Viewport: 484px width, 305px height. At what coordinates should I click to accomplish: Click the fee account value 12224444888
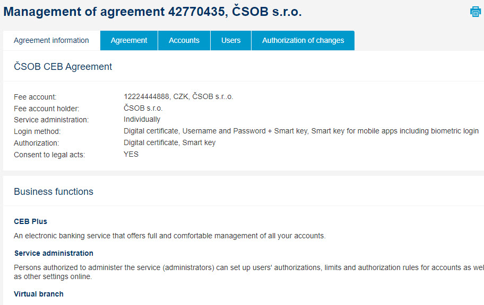(178, 96)
